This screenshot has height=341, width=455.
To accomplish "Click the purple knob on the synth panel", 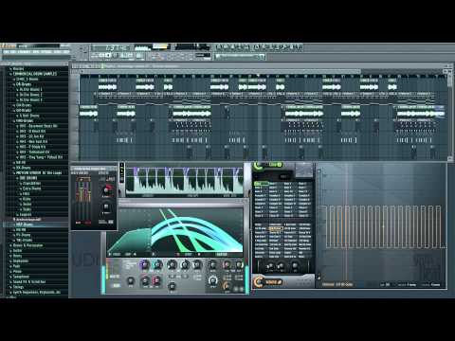I will 144,264.
